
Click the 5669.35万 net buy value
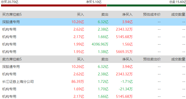pyautogui.click(x=124, y=52)
